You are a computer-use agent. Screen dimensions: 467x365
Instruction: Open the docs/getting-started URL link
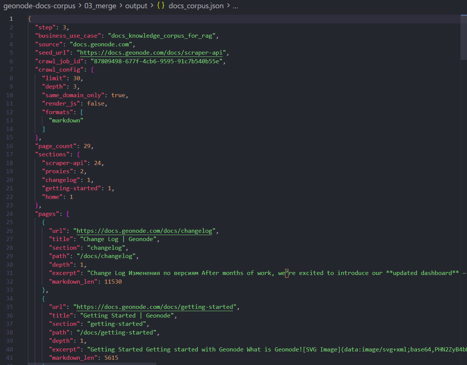[155, 307]
